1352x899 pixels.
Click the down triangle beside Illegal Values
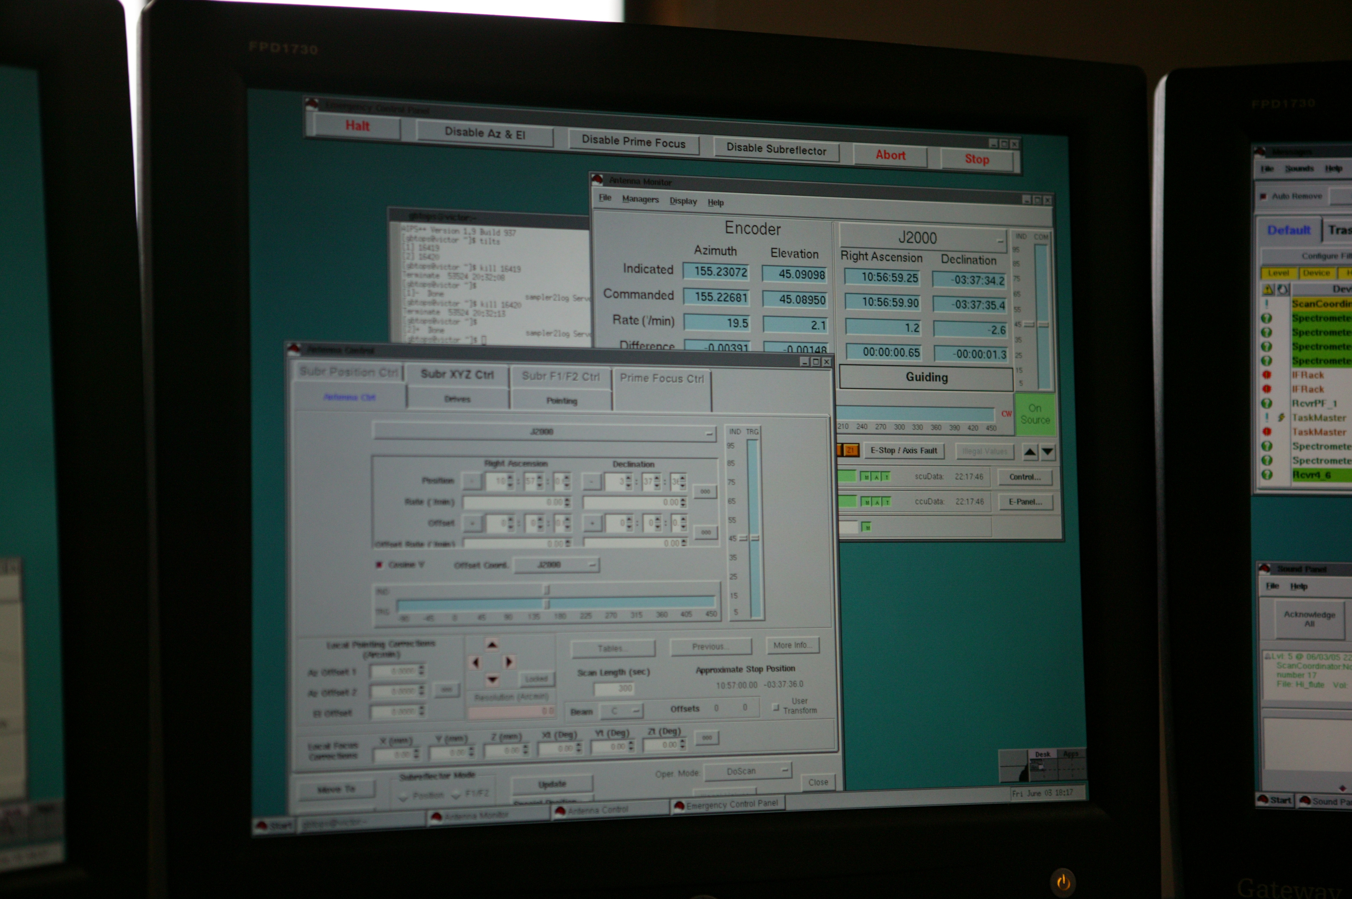pyautogui.click(x=1047, y=452)
